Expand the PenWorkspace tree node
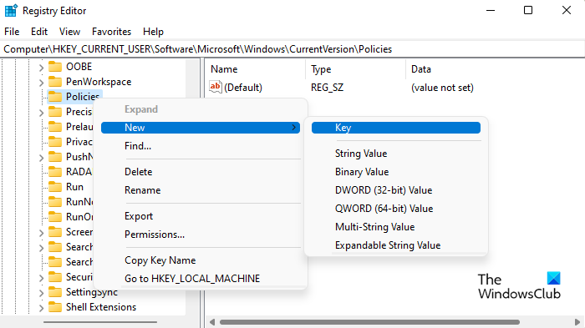Image resolution: width=585 pixels, height=328 pixels. [41, 83]
